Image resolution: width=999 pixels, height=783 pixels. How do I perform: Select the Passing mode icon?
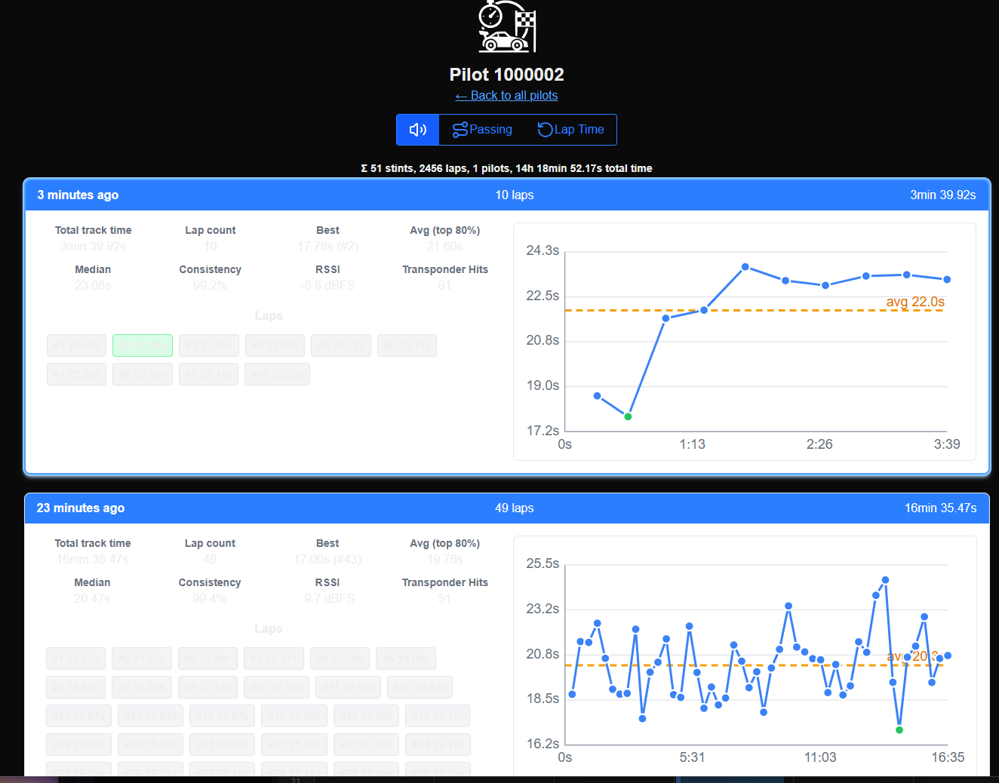click(x=460, y=130)
